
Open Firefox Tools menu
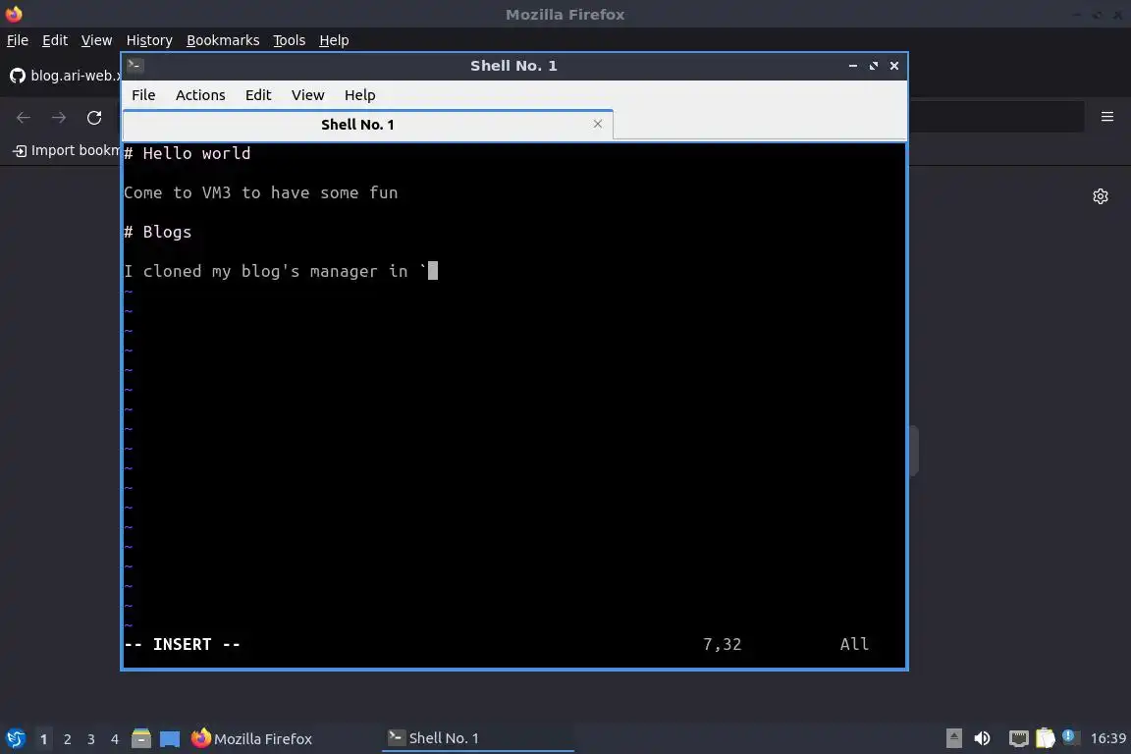[x=290, y=40]
